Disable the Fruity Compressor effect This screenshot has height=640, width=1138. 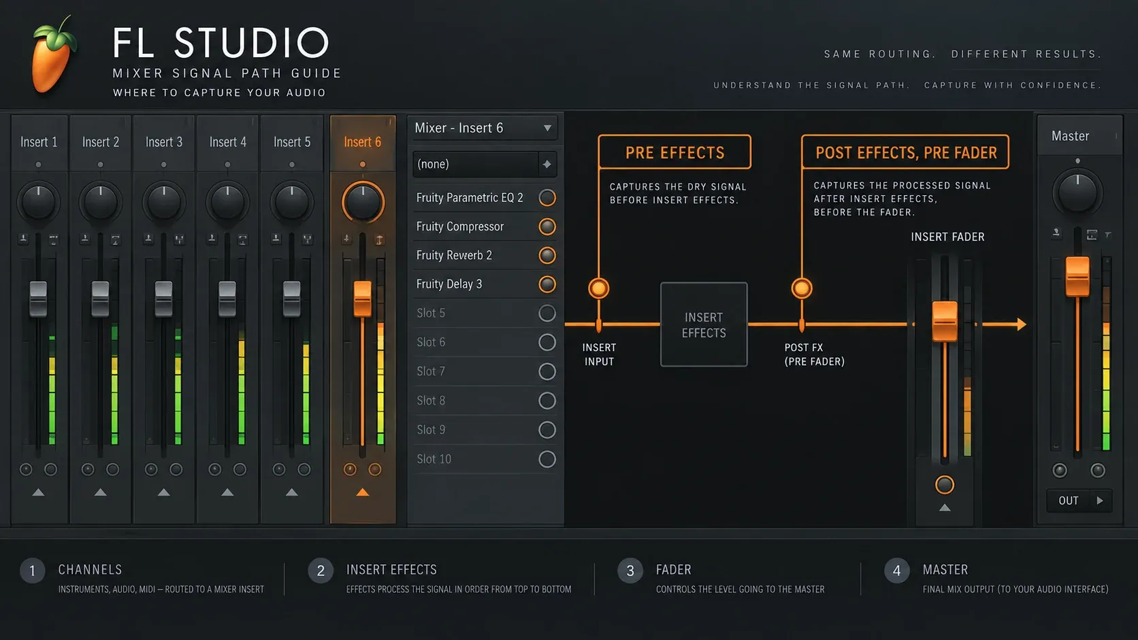point(547,226)
